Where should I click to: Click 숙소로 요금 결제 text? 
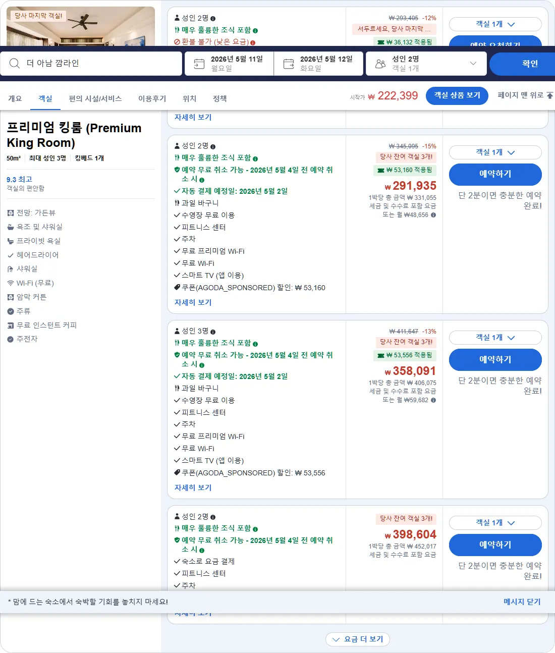[208, 561]
